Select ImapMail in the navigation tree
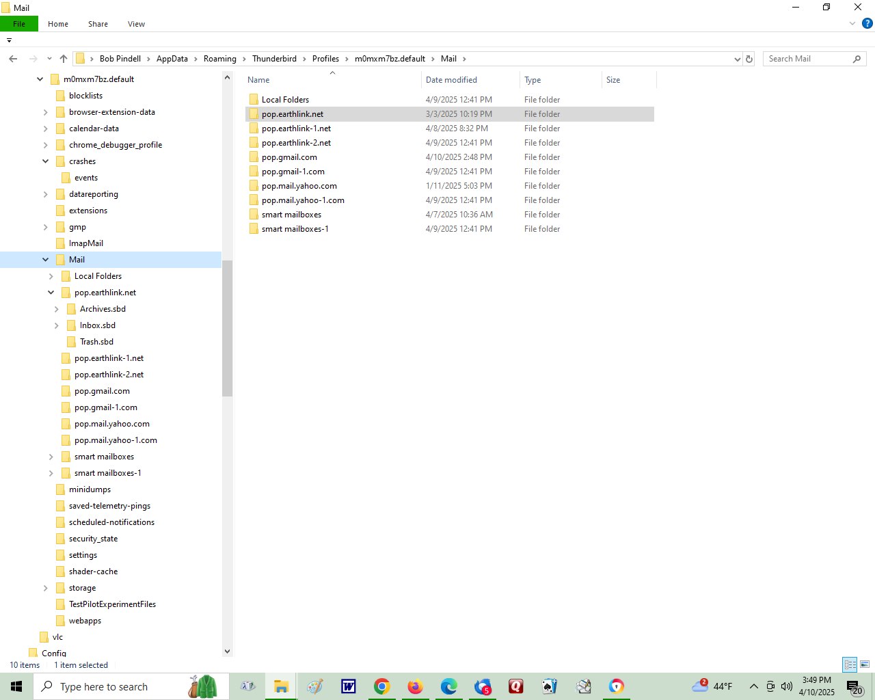 pos(85,243)
